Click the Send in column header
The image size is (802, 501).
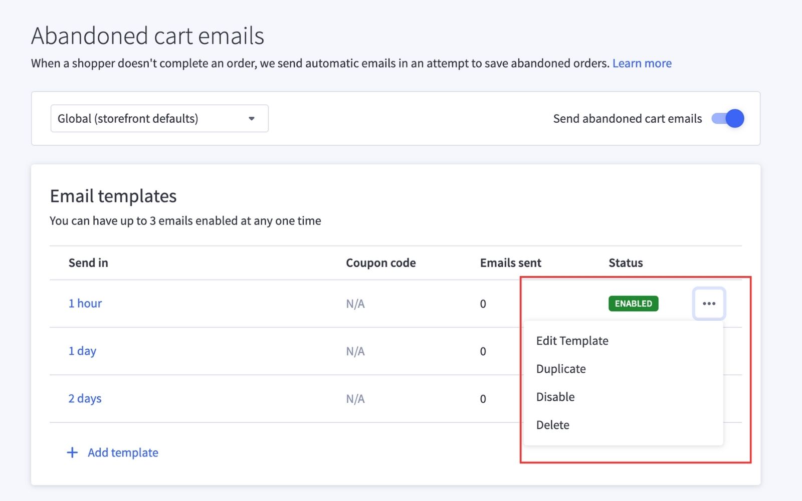point(88,263)
